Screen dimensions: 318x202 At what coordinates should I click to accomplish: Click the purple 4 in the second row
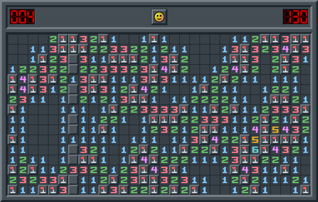[x=285, y=49]
